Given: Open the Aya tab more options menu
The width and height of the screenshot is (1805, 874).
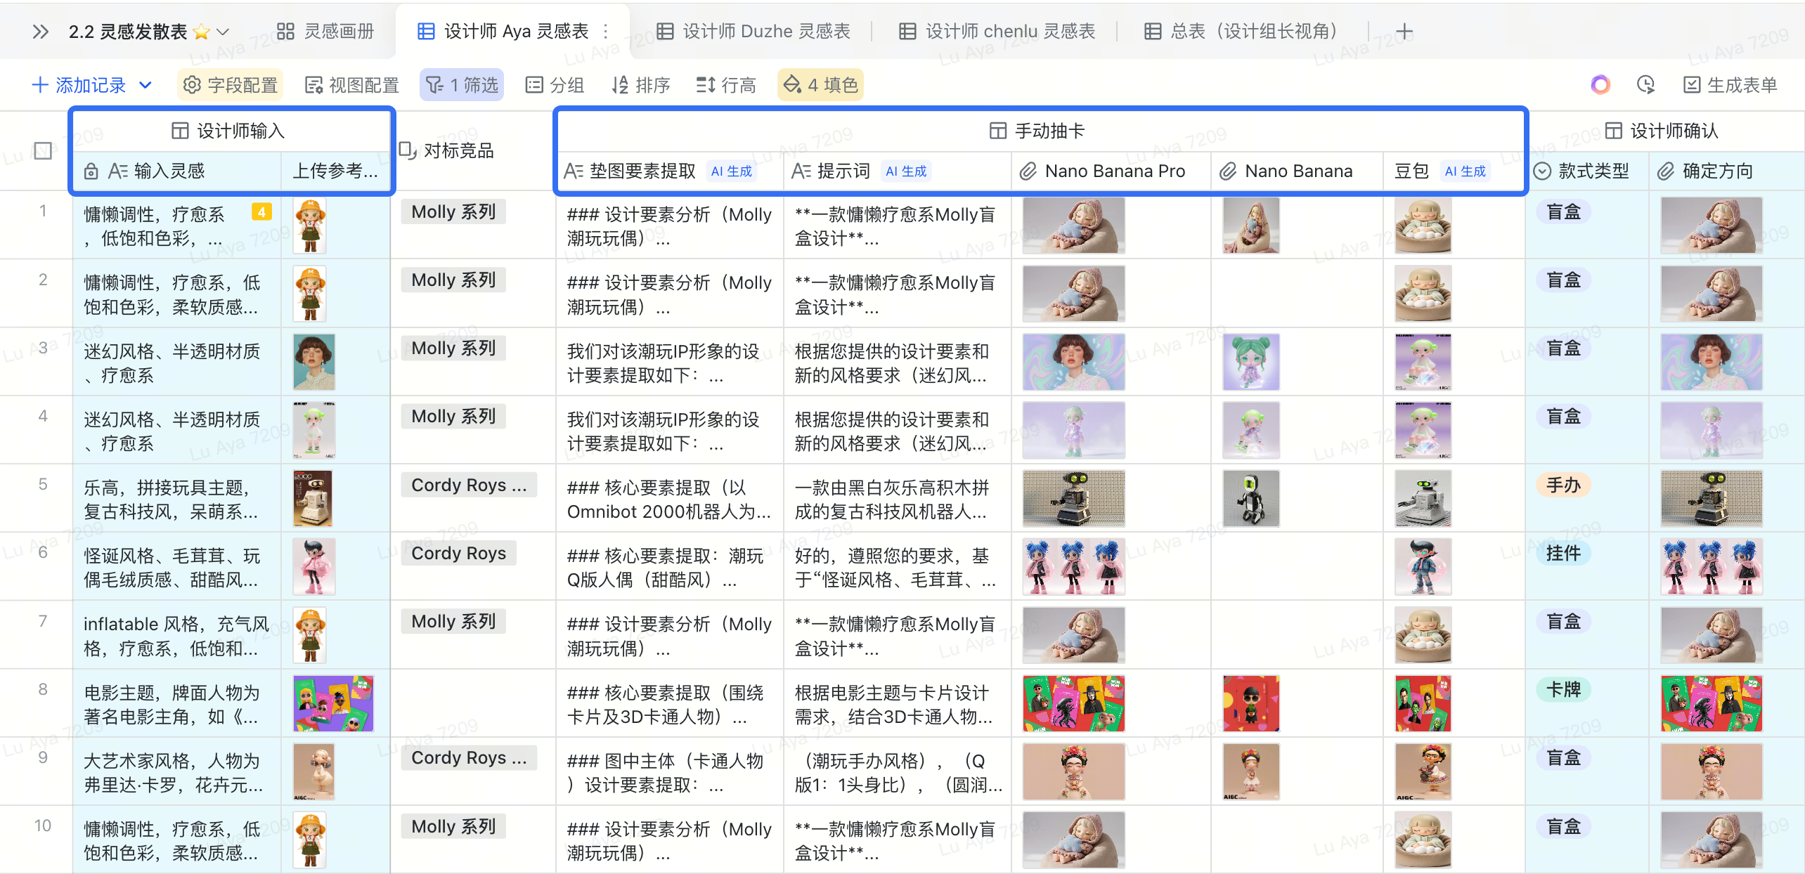Looking at the screenshot, I should point(606,32).
